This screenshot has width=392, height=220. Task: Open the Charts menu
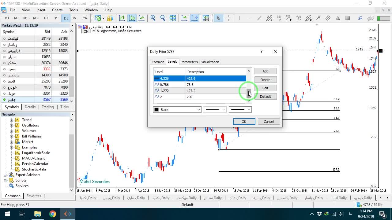click(x=57, y=10)
